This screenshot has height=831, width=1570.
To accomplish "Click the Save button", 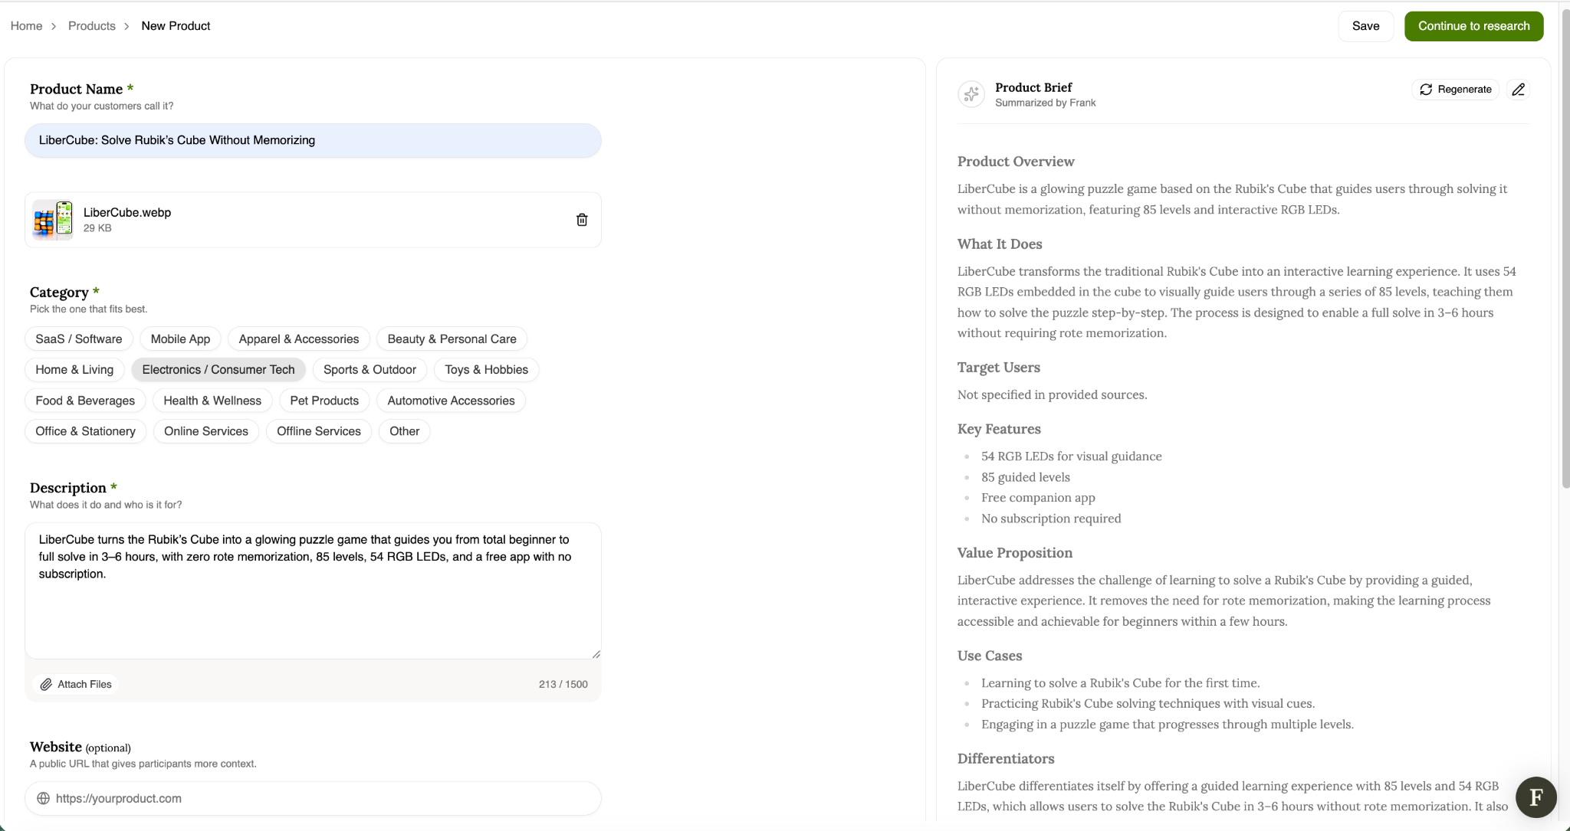I will pos(1365,26).
